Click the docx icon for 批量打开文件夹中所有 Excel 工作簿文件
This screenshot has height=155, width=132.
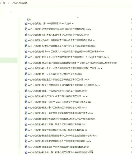click(26, 91)
